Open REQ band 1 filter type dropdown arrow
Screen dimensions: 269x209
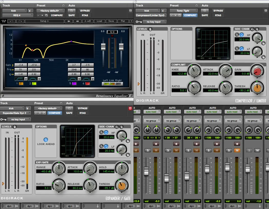coord(26,79)
